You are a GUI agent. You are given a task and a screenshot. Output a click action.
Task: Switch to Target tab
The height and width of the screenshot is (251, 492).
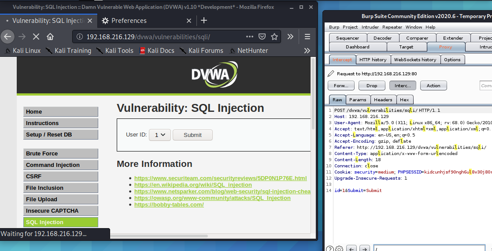tap(407, 47)
